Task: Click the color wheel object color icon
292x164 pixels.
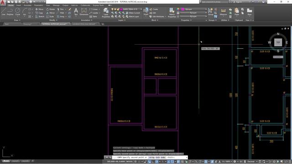Action: click(x=178, y=9)
